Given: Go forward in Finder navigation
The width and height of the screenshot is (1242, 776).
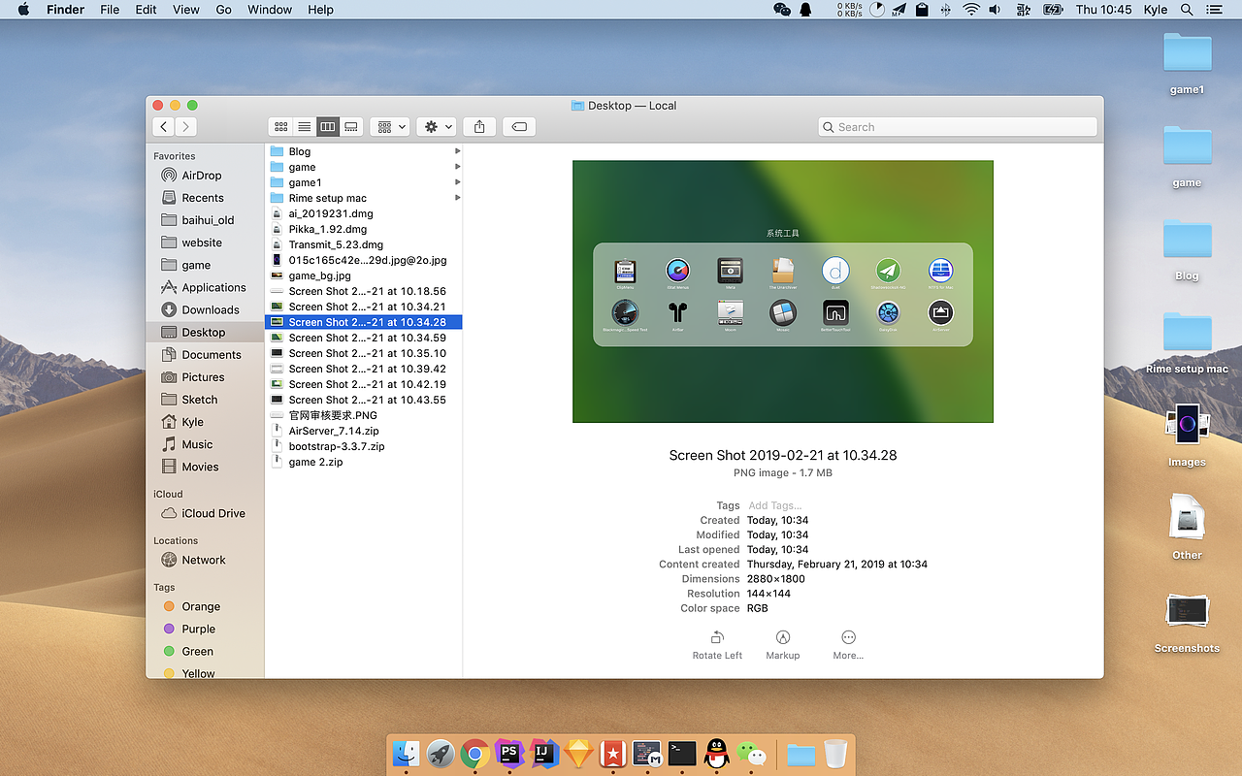Looking at the screenshot, I should tap(185, 127).
